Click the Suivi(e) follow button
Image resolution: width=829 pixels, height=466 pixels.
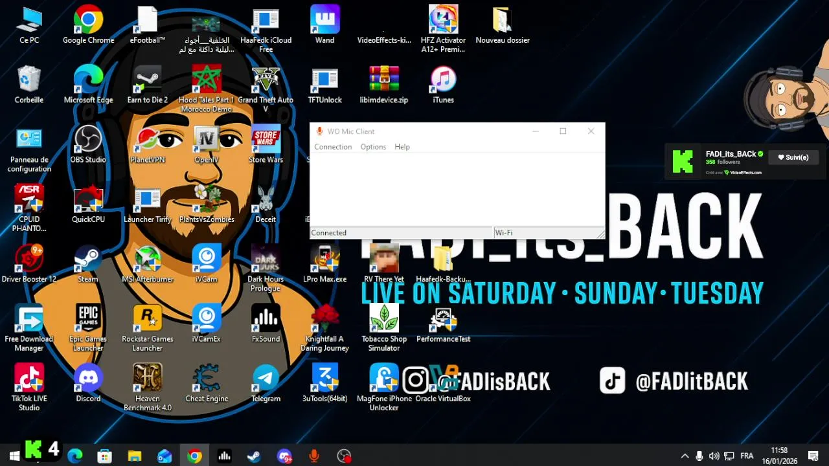[793, 157]
